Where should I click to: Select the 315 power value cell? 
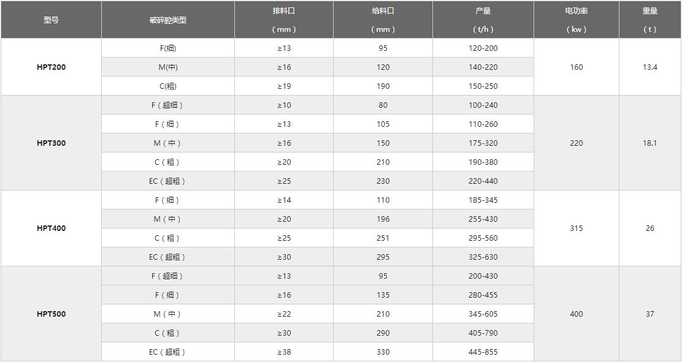point(576,228)
